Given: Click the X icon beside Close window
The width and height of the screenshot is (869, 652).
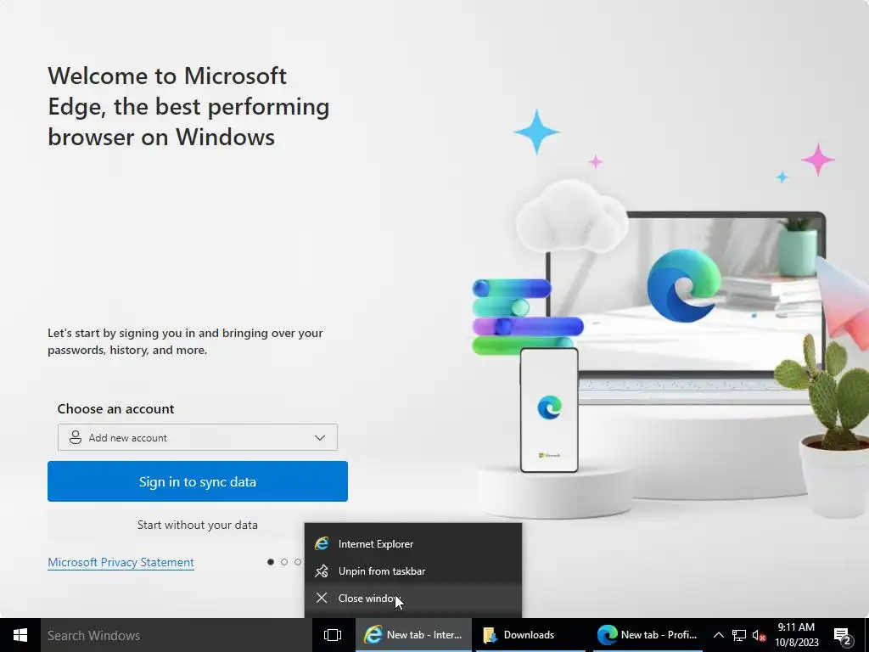Looking at the screenshot, I should pos(322,598).
